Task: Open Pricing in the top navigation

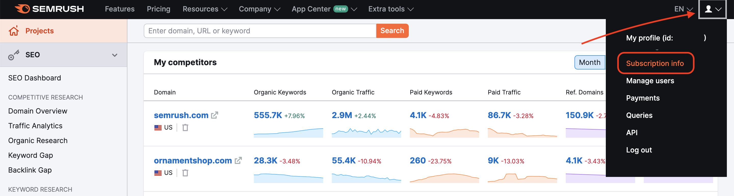Action: coord(159,9)
